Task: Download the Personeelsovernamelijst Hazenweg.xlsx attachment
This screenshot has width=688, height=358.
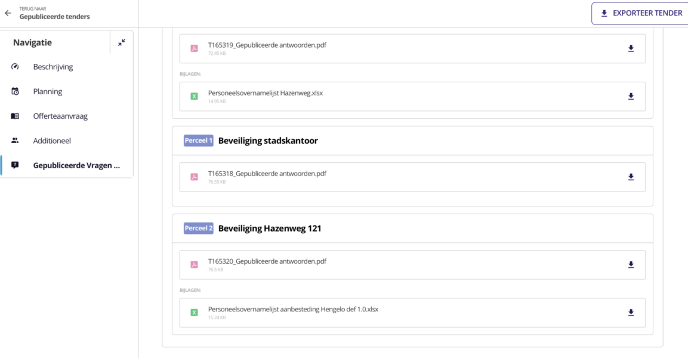Action: (631, 96)
